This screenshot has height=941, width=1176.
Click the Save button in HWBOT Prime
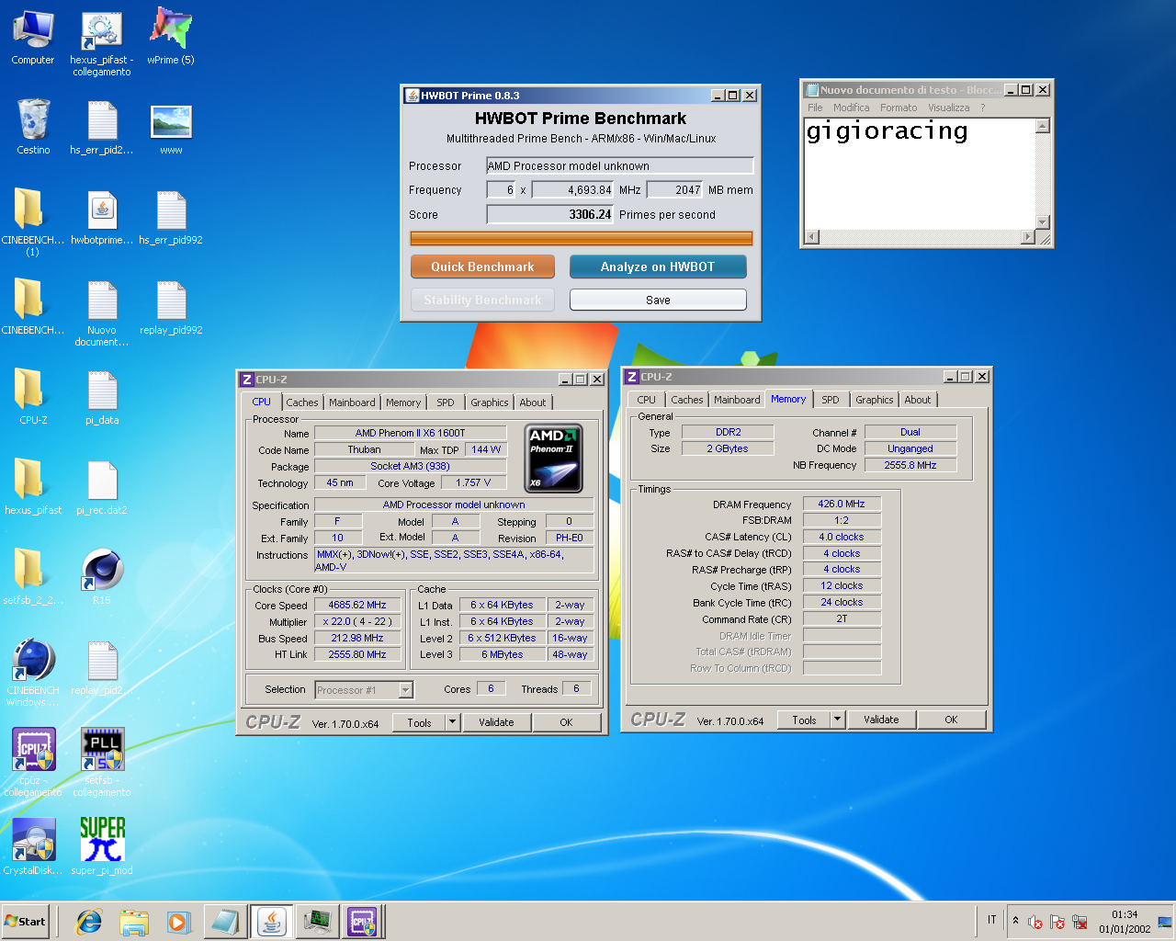click(658, 300)
